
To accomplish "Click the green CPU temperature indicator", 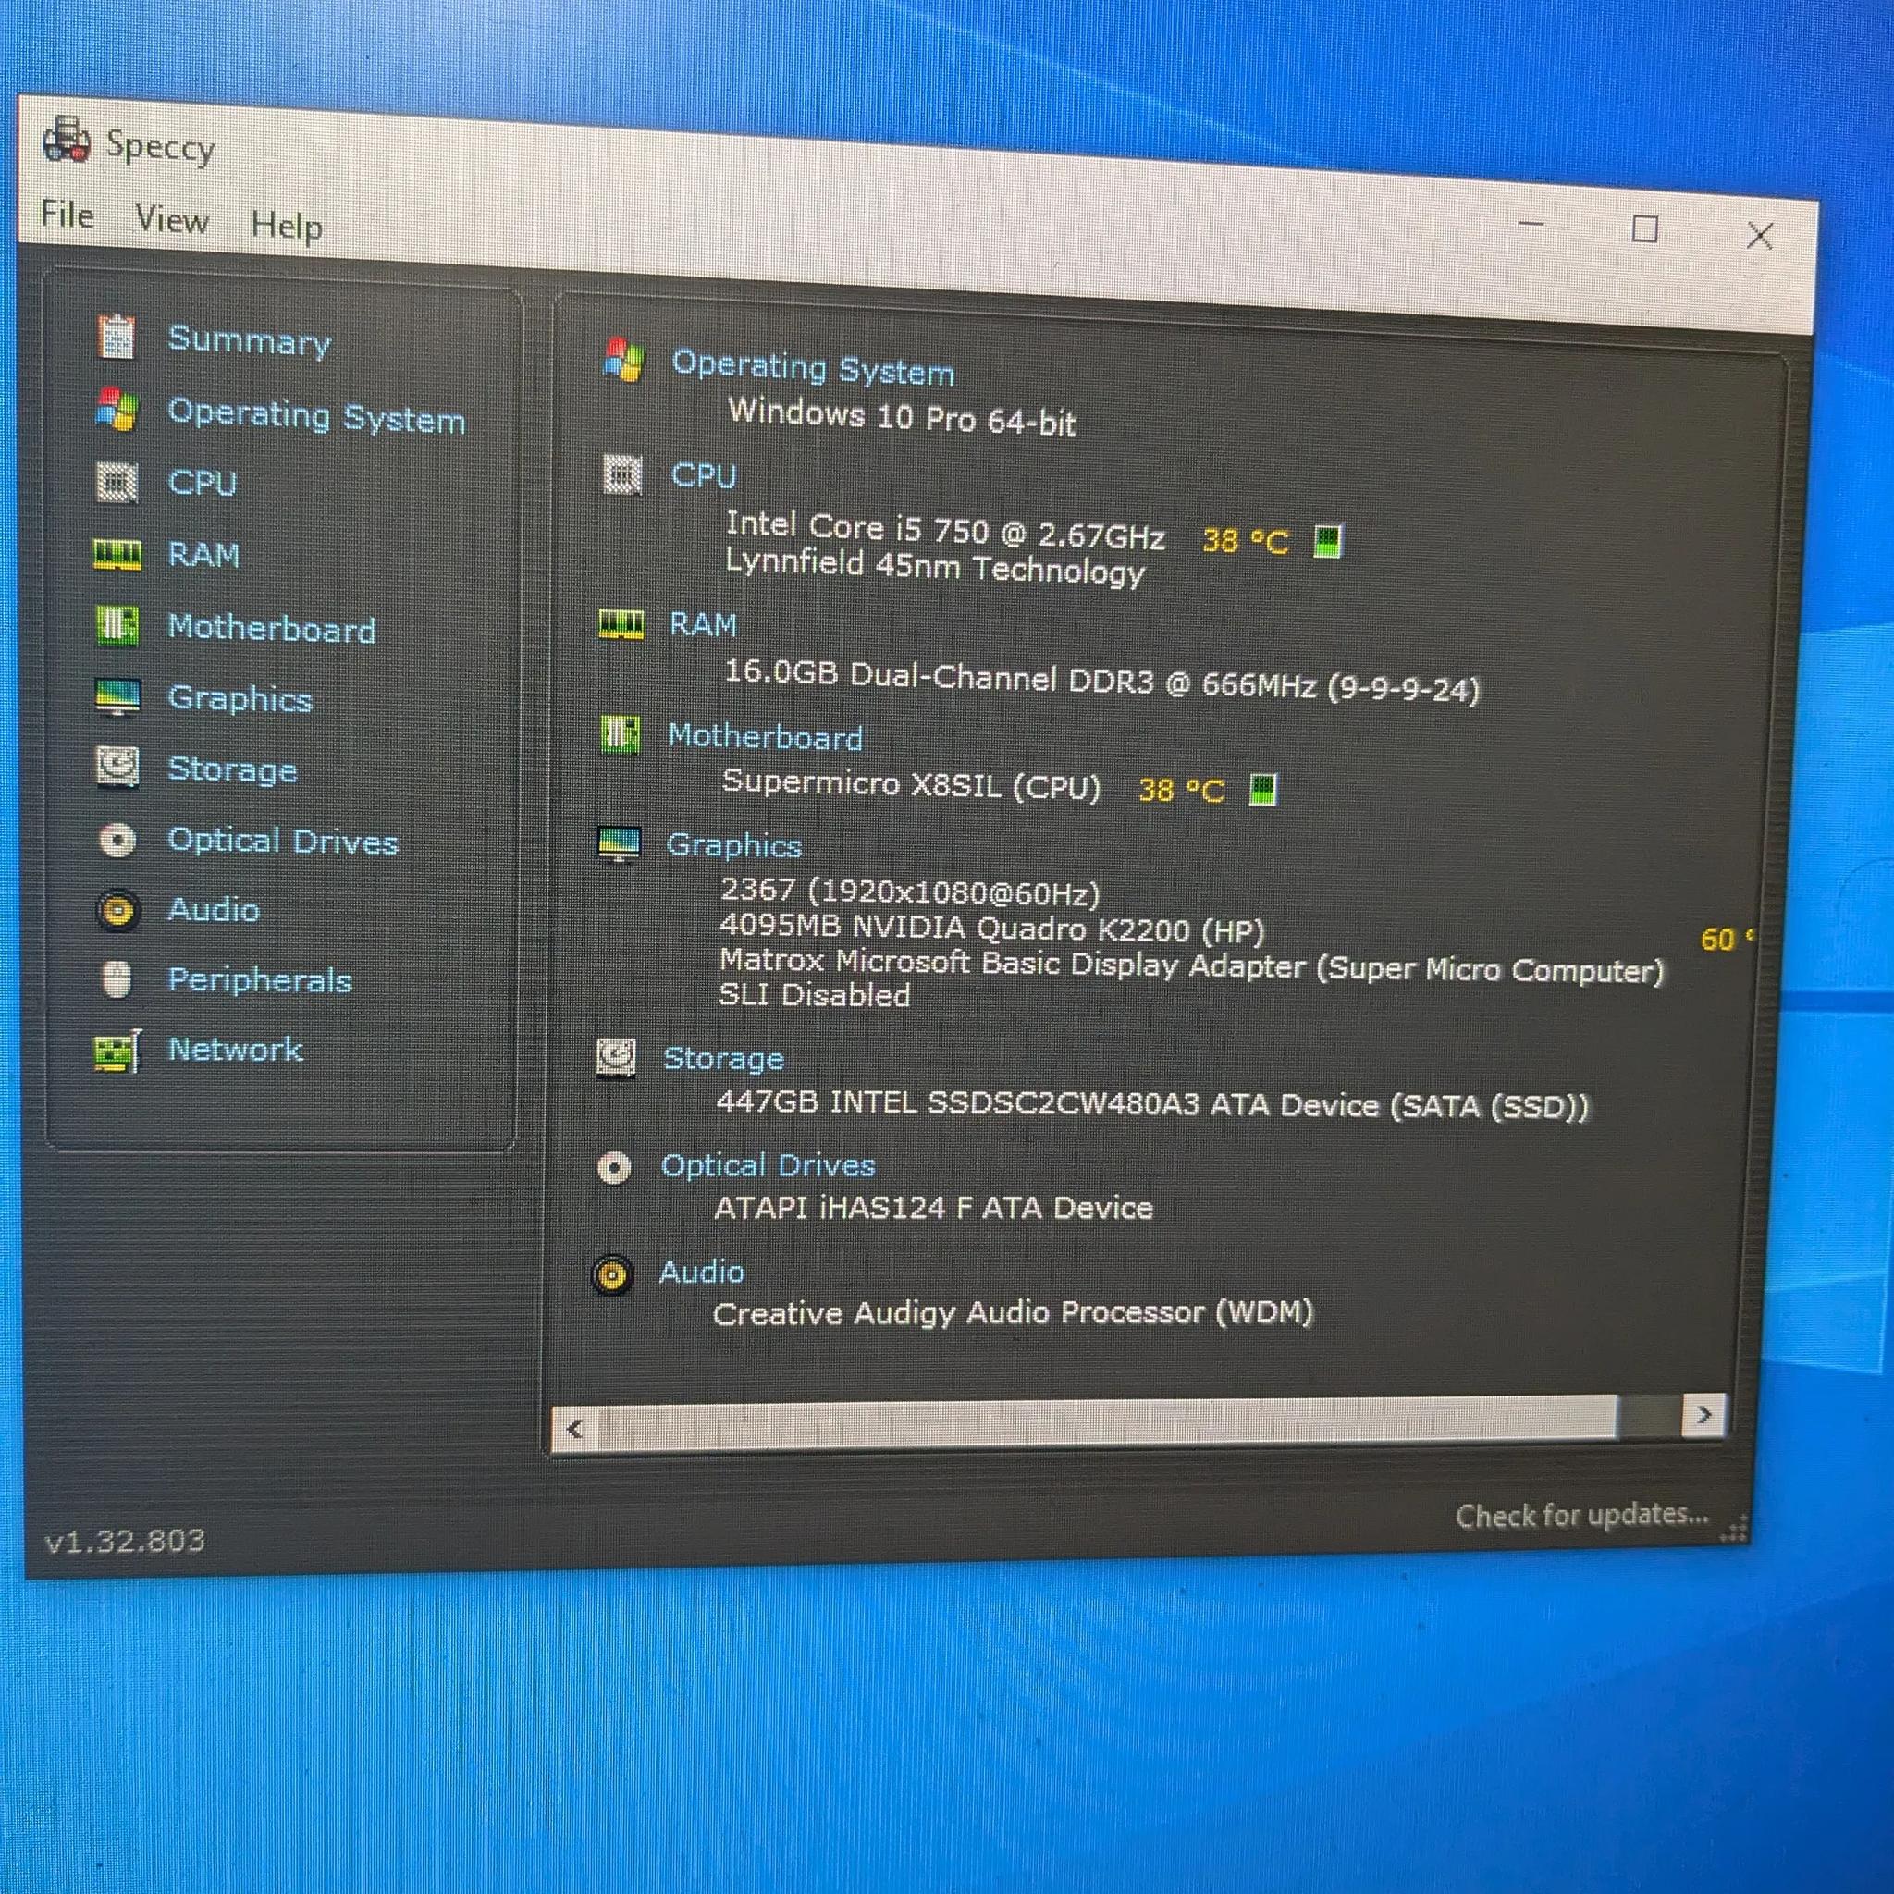I will click(1327, 540).
